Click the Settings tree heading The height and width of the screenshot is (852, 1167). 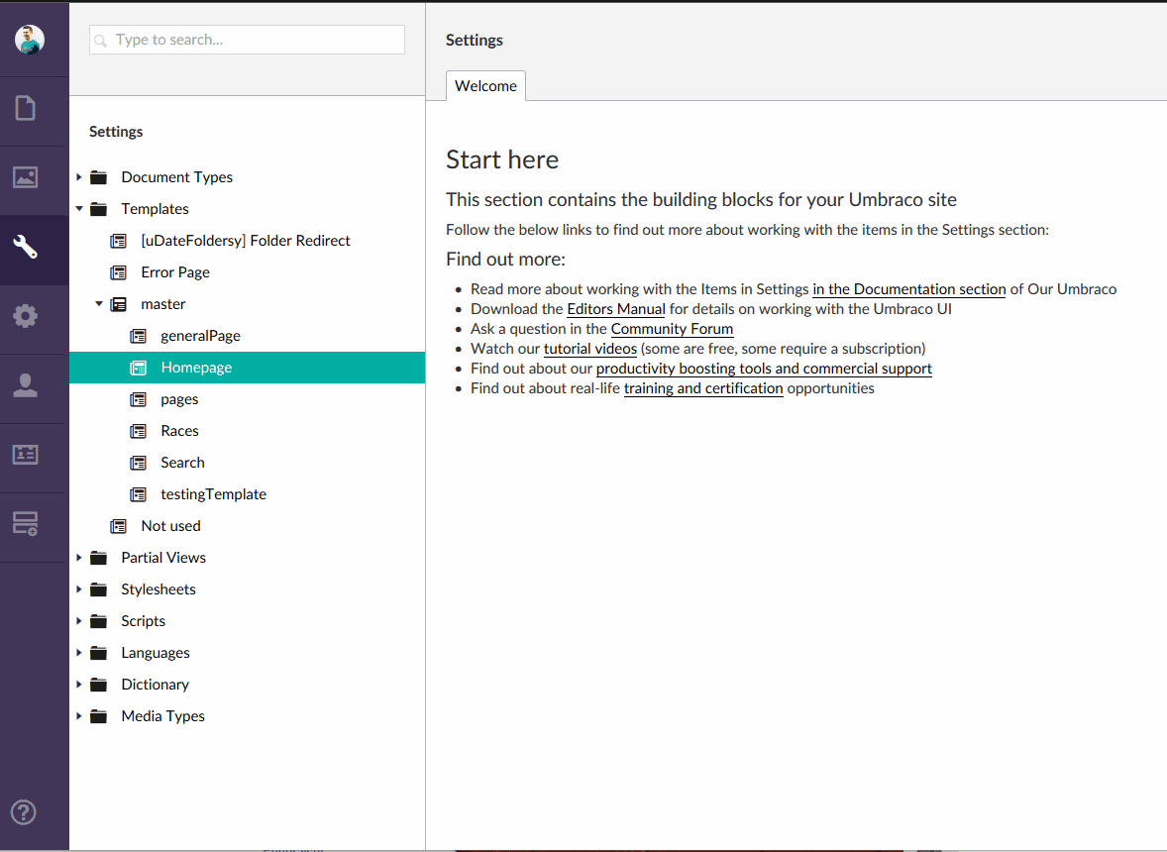point(116,132)
